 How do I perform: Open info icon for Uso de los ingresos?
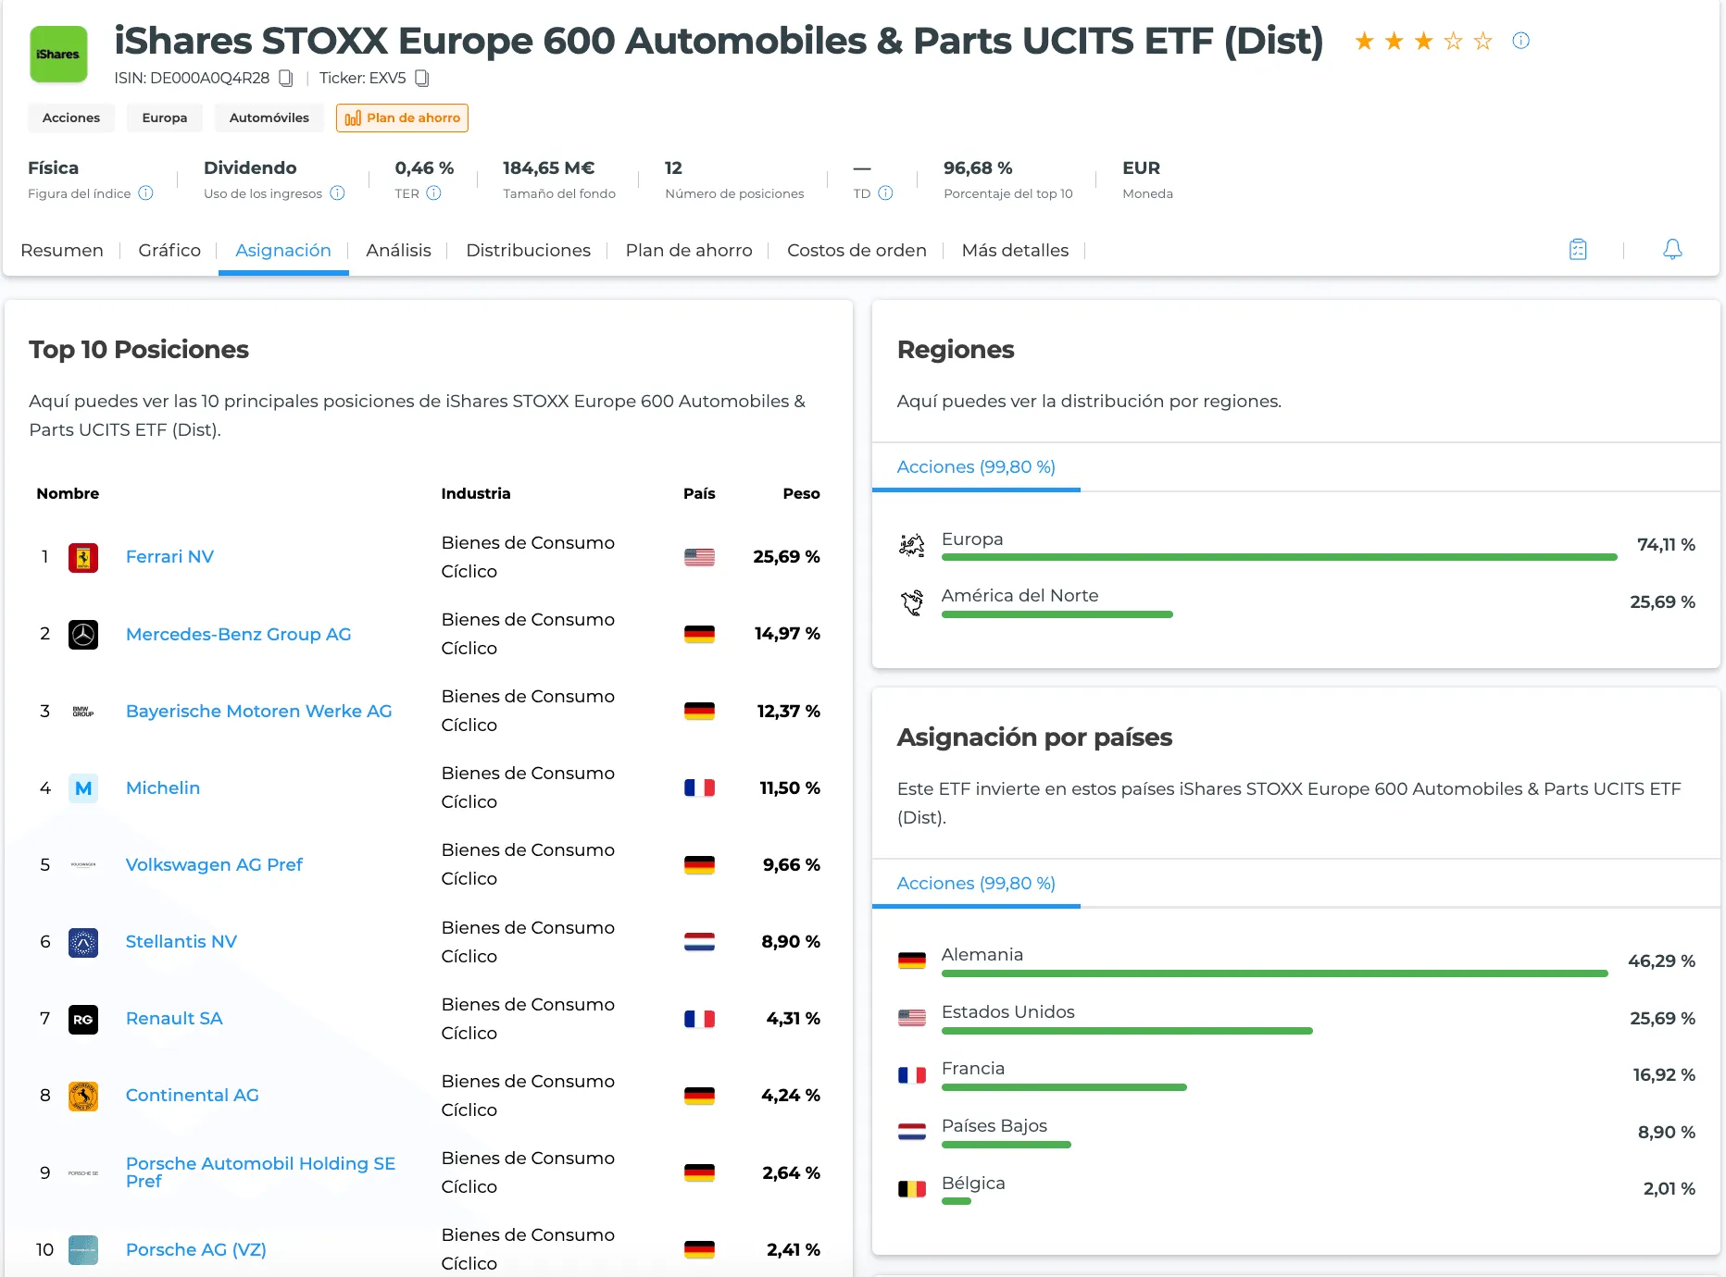point(337,193)
